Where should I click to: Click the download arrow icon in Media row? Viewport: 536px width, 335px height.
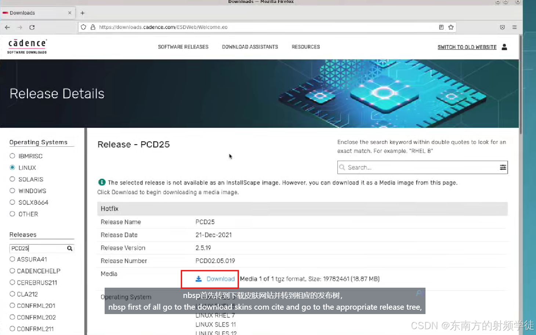pyautogui.click(x=199, y=279)
